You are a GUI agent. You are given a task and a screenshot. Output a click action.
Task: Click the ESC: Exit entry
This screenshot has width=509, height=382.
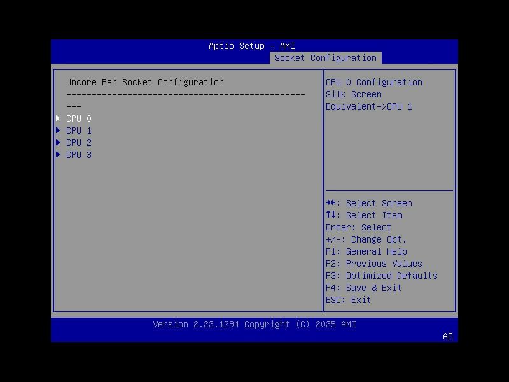[347, 299]
